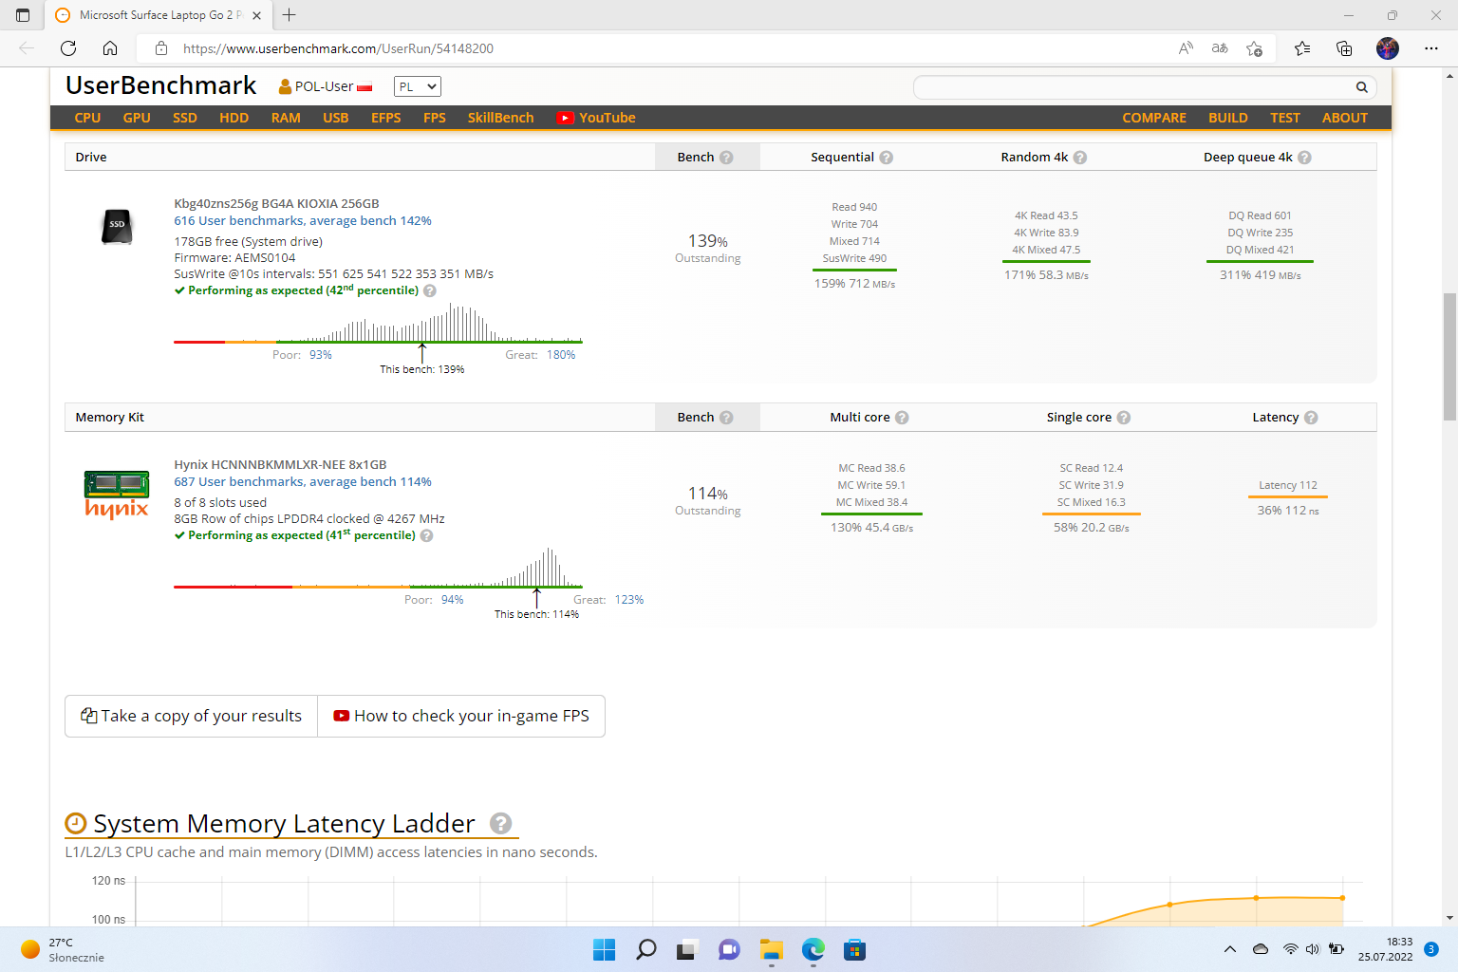Click the search magnifier icon on UserBenchmark
This screenshot has width=1458, height=972.
pos(1361,87)
